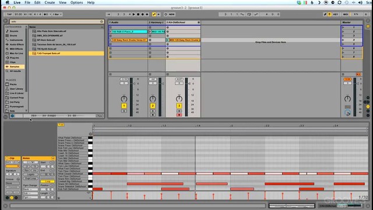Clear the browser search with the X icon

(101, 22)
